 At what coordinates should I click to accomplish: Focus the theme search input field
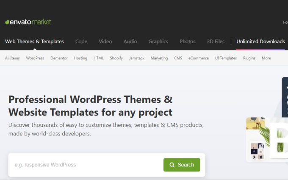point(86,165)
